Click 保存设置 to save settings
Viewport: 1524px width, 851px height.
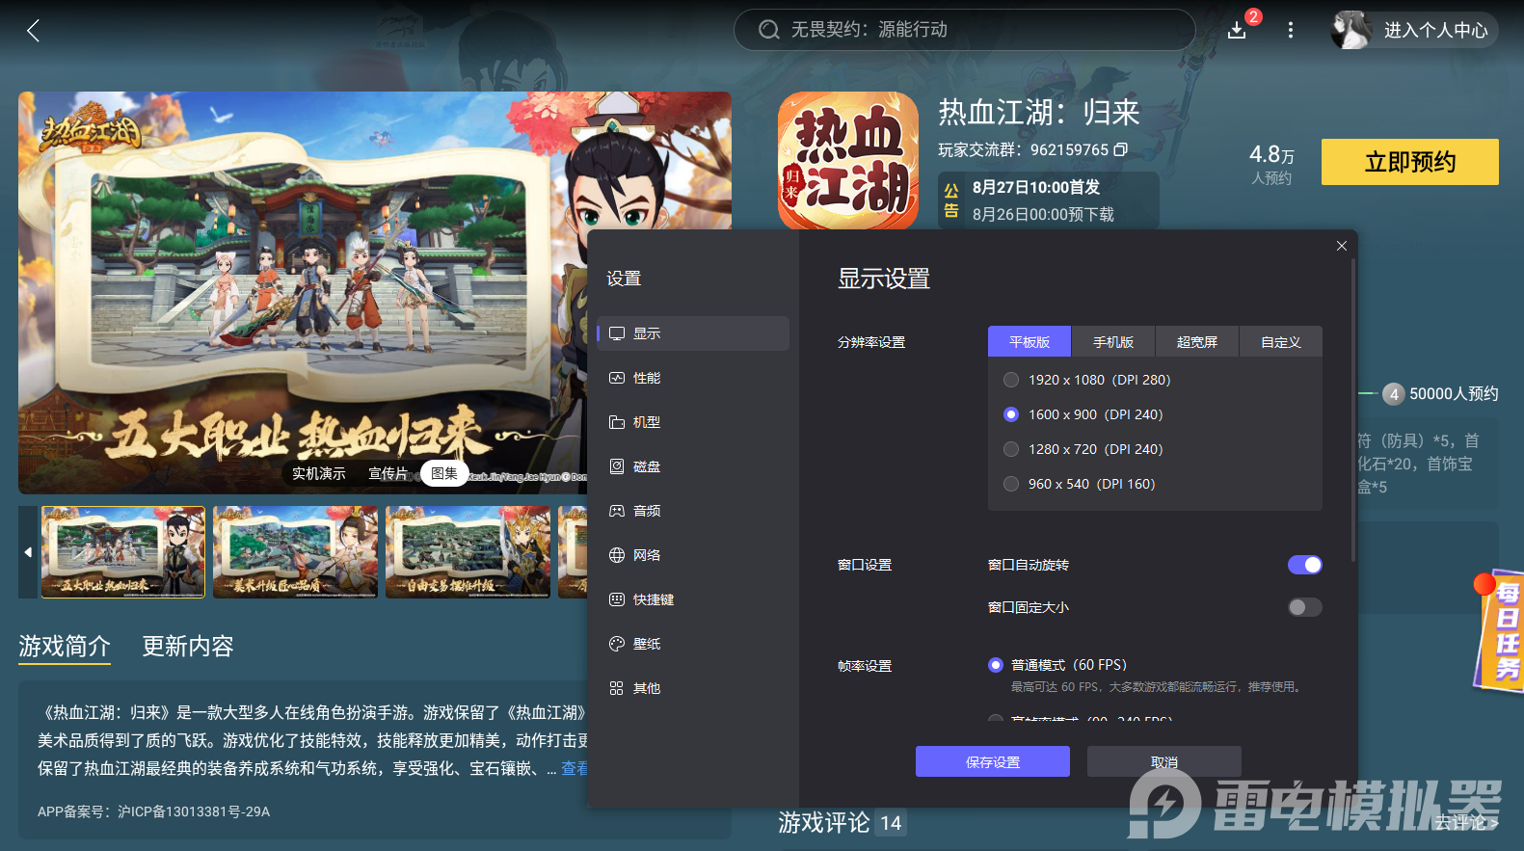click(993, 761)
